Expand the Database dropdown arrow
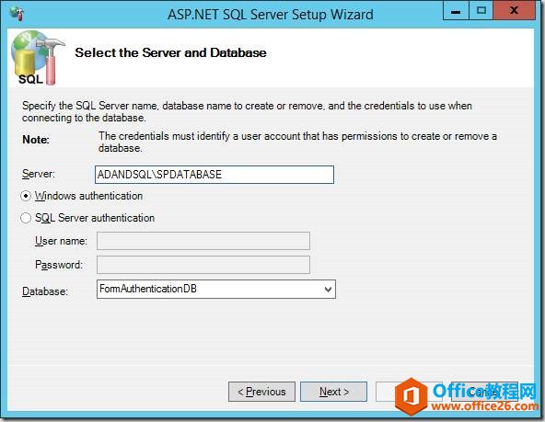The image size is (545, 422). [x=328, y=289]
